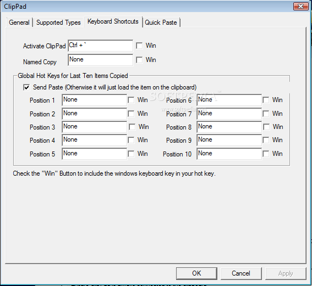Click the Position 3 hotkey field

pyautogui.click(x=94, y=127)
